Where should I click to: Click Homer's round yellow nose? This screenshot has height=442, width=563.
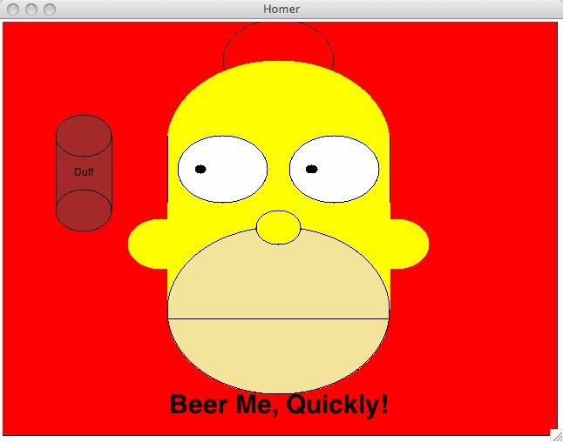[x=279, y=228]
